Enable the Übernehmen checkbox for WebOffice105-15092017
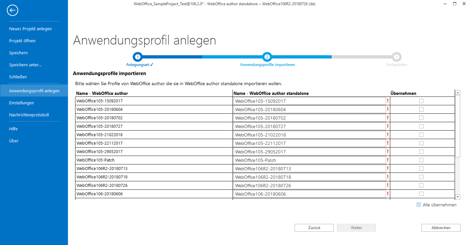 pyautogui.click(x=421, y=101)
